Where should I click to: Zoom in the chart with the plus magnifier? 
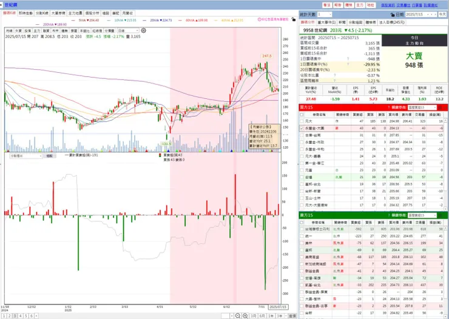245,316
